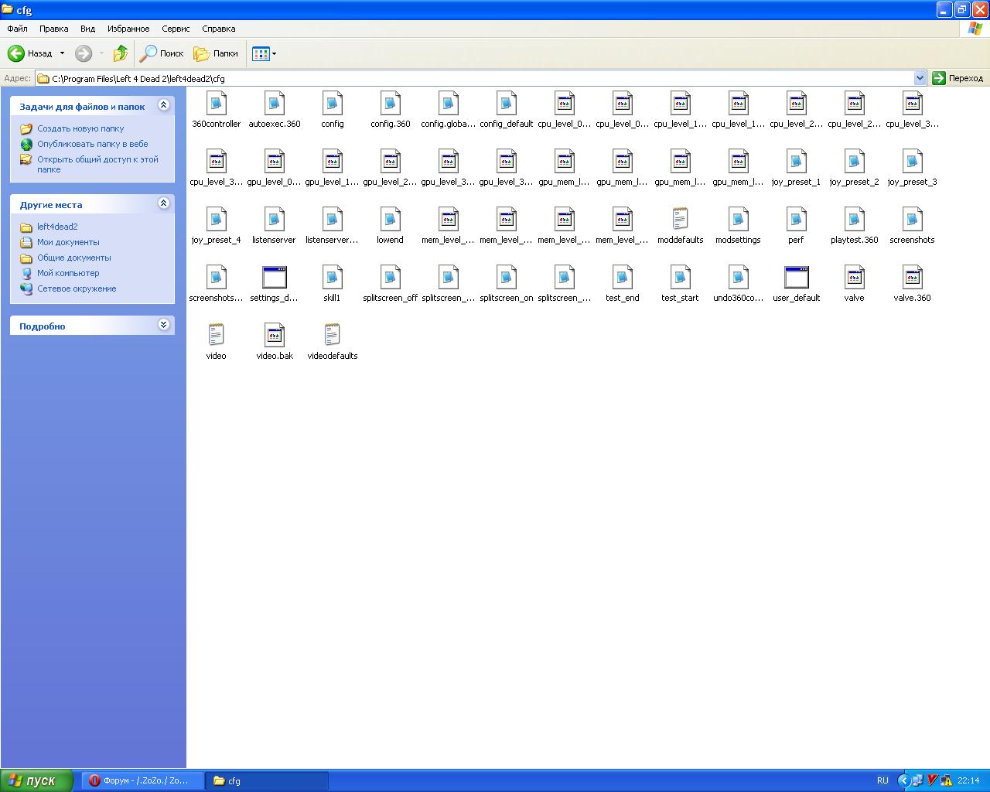Expand the address bar dropdown list

[x=920, y=78]
